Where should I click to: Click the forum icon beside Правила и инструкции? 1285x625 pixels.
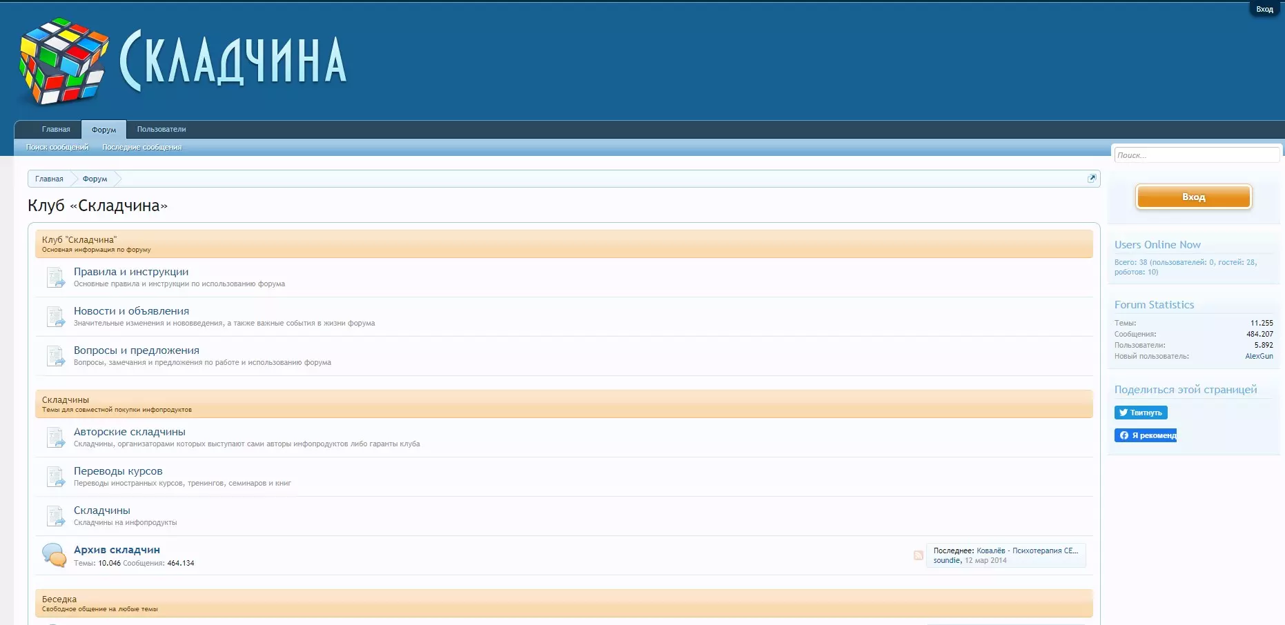(x=55, y=277)
